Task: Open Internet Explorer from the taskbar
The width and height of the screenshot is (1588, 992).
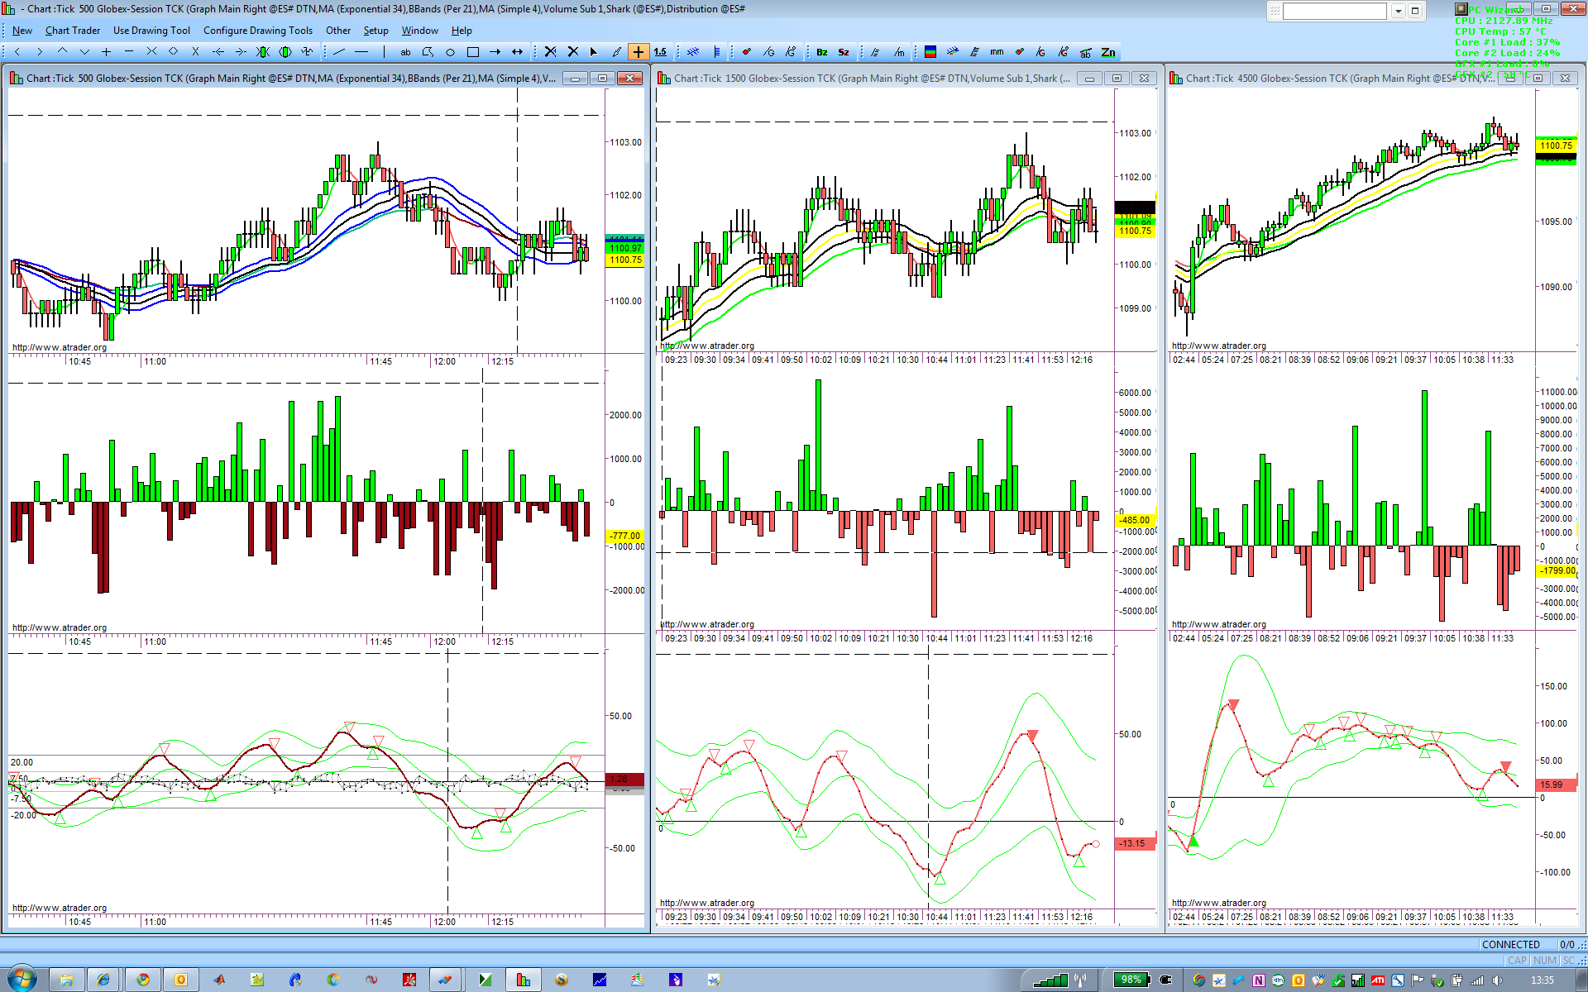Action: click(x=103, y=980)
